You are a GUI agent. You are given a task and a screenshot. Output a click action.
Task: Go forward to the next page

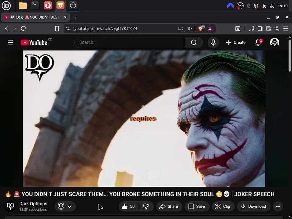(15, 29)
